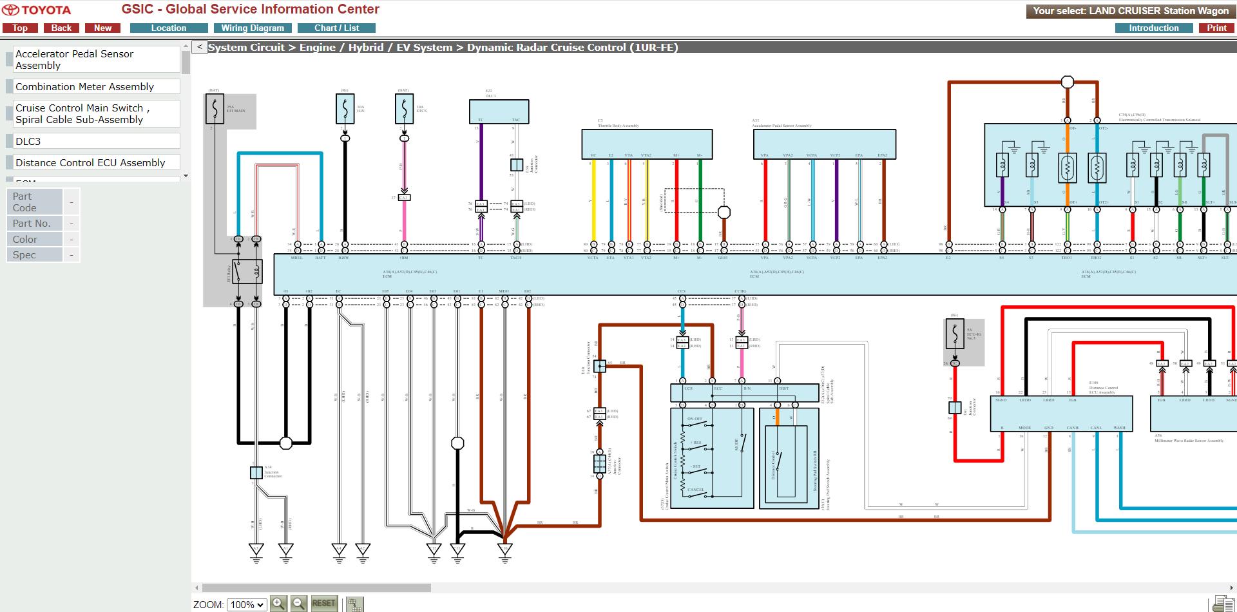This screenshot has width=1237, height=612.
Task: Click the Print button in the header
Action: click(x=1216, y=28)
